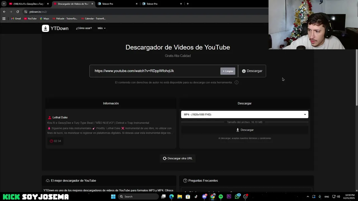
Task: Click the taskbar Search box
Action: tap(138, 197)
